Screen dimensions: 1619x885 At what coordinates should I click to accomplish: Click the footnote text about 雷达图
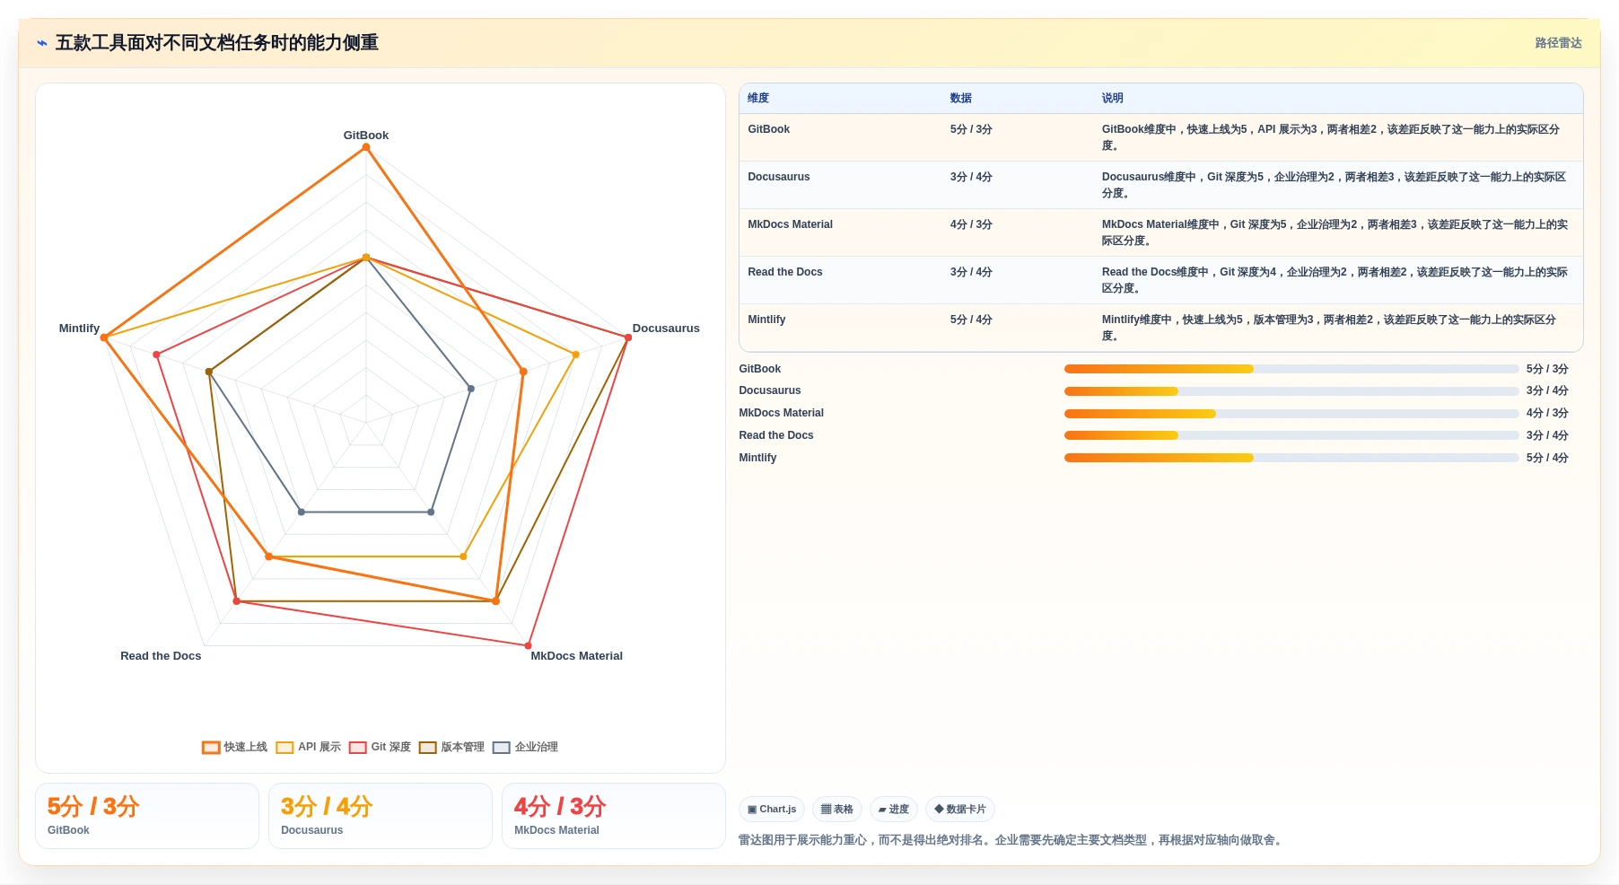coord(1012,840)
